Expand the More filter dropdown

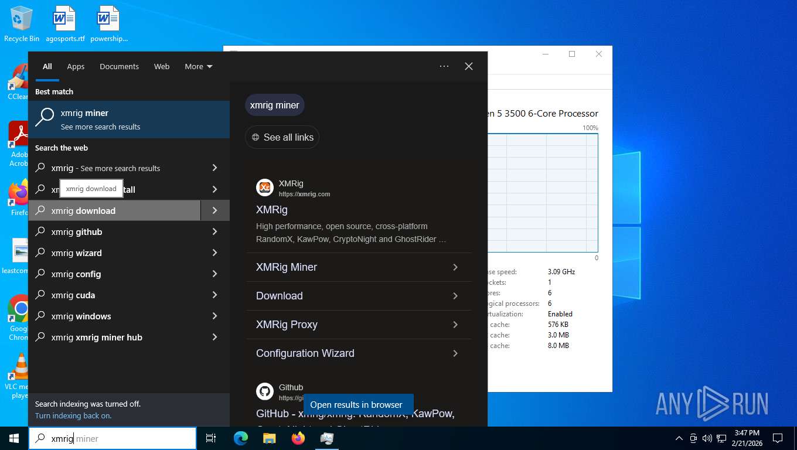pyautogui.click(x=199, y=66)
